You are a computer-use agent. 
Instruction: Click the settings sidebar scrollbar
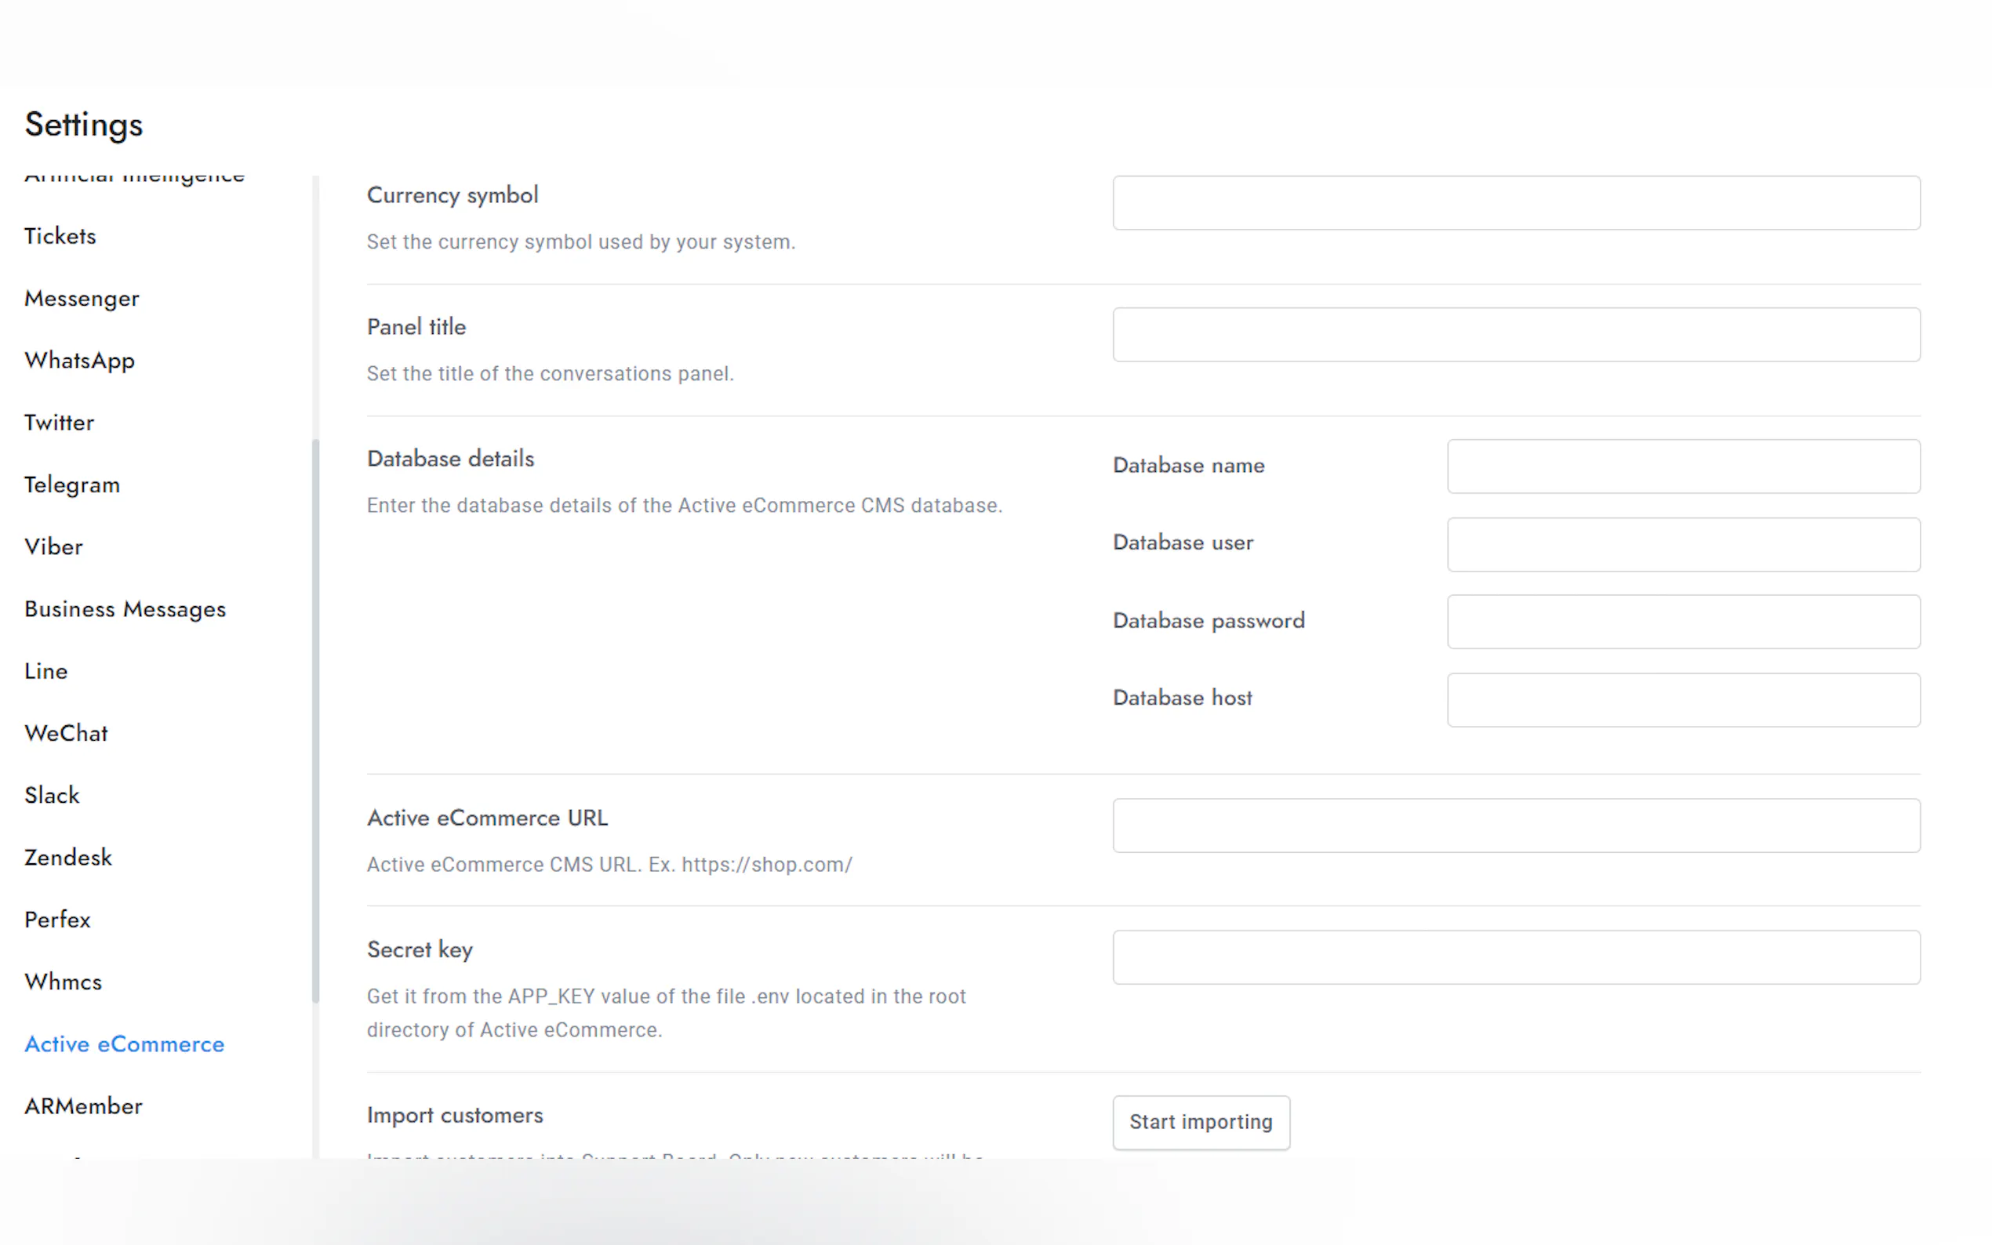pos(315,721)
